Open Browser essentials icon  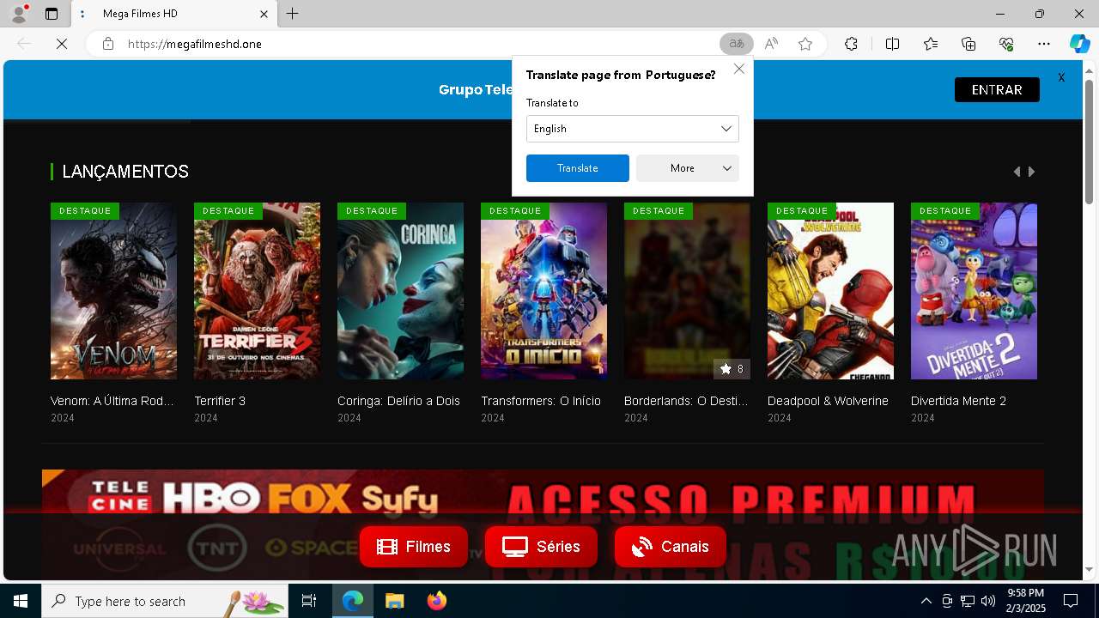click(1006, 44)
